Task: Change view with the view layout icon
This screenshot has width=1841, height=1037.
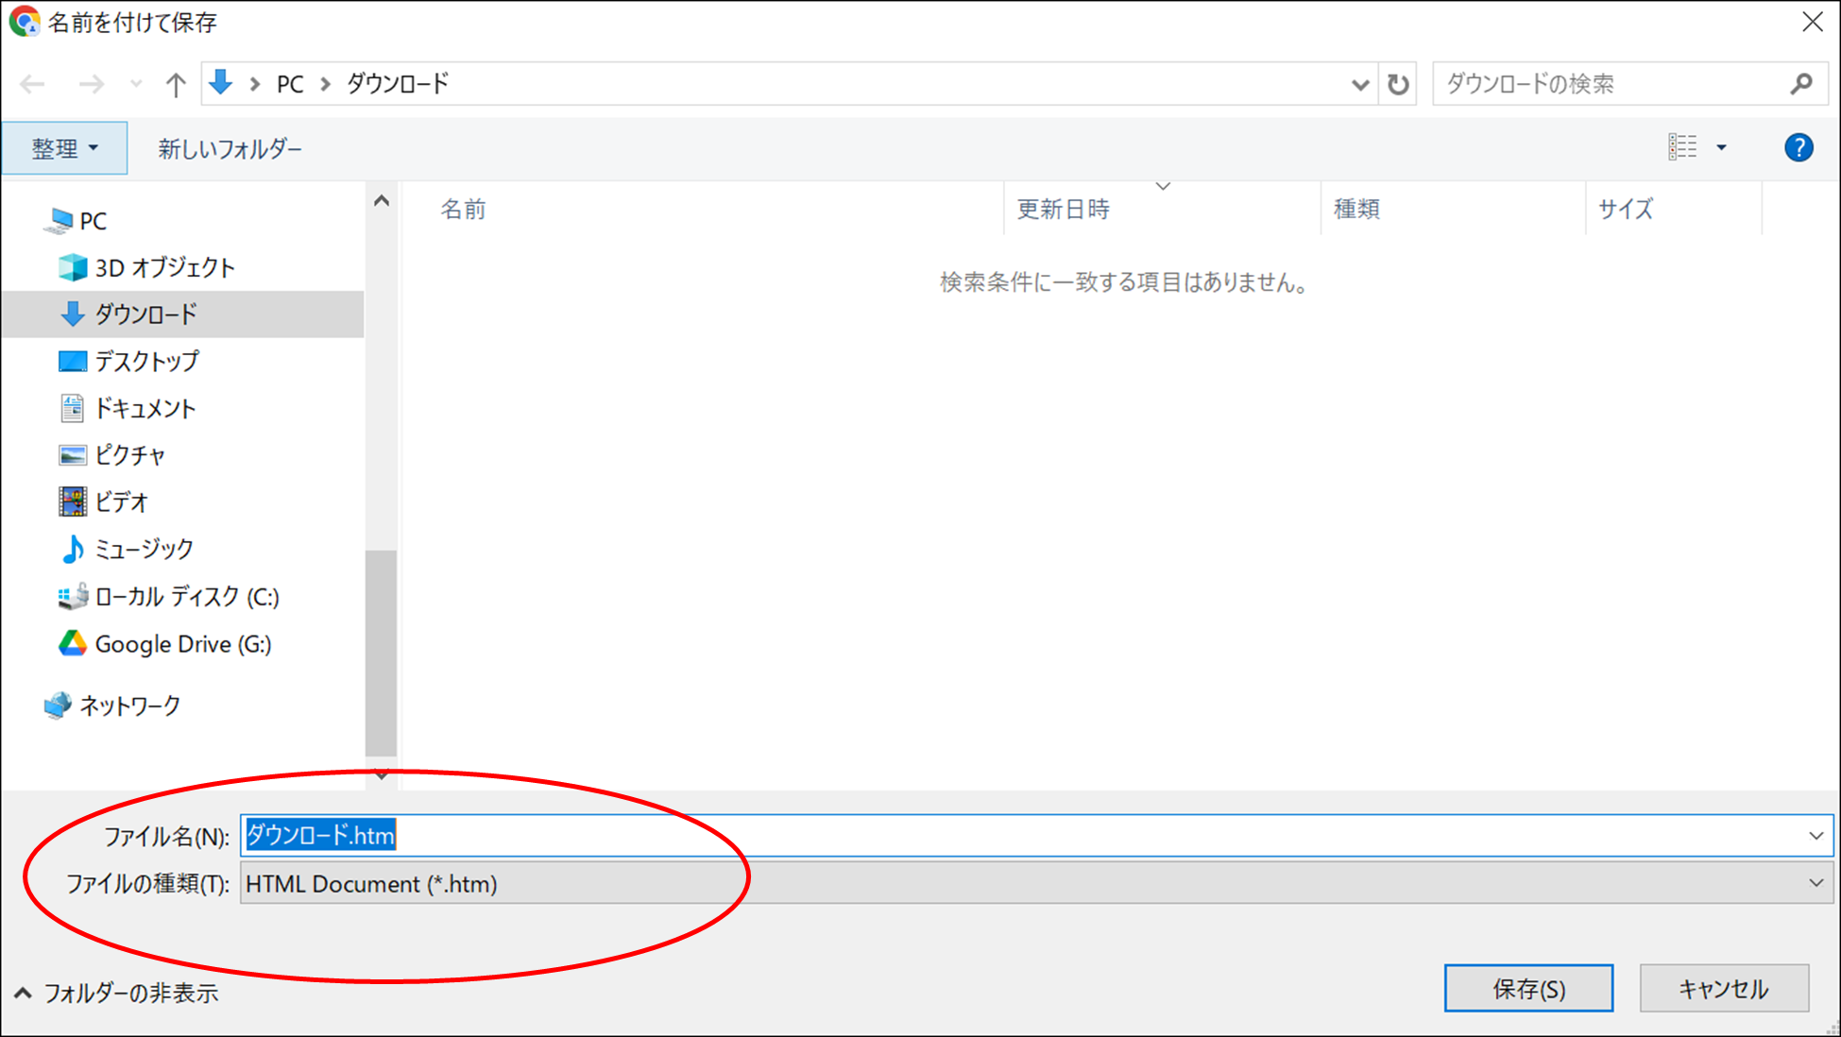Action: [1682, 147]
